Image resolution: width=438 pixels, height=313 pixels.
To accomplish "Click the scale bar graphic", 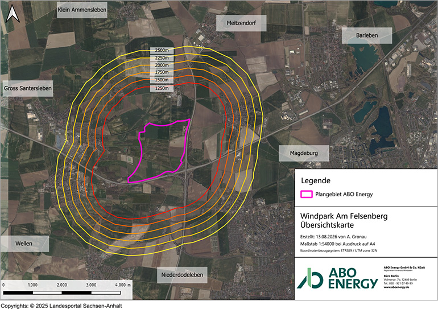I will pos(62,293).
